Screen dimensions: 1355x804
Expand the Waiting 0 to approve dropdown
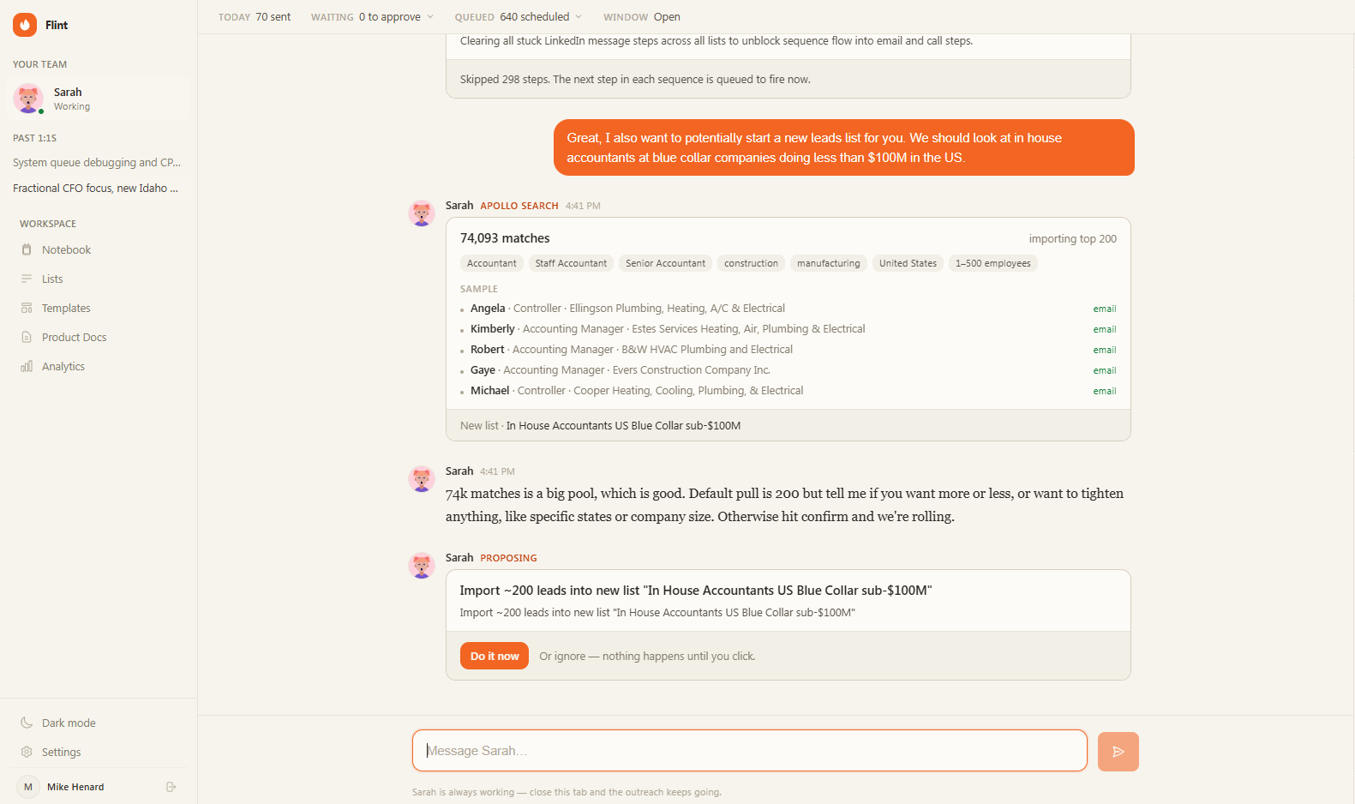tap(372, 17)
